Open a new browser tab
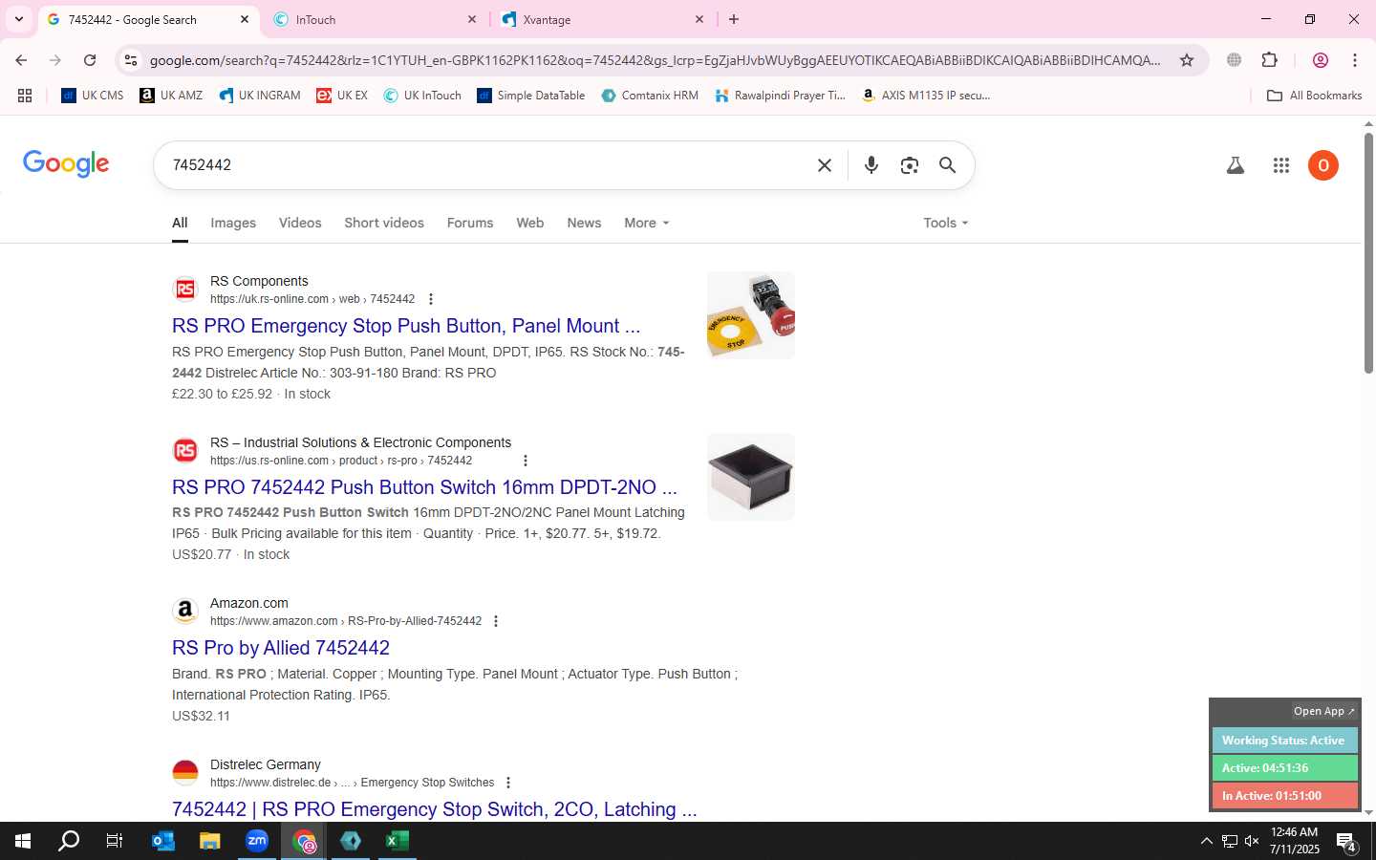This screenshot has height=860, width=1376. pos(734,19)
